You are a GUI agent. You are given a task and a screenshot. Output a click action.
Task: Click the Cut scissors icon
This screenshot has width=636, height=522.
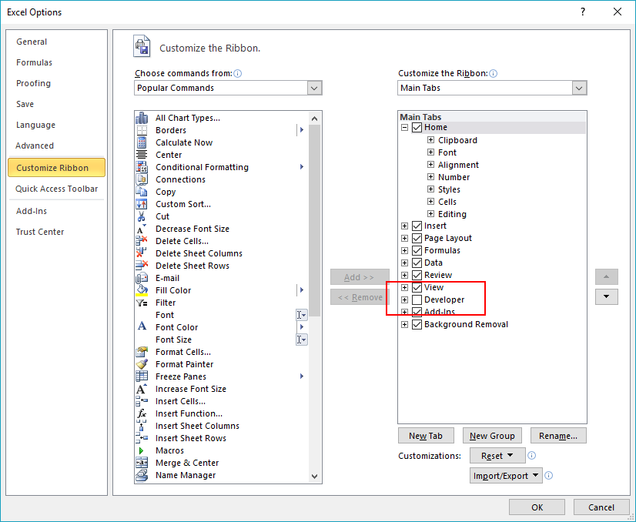141,216
